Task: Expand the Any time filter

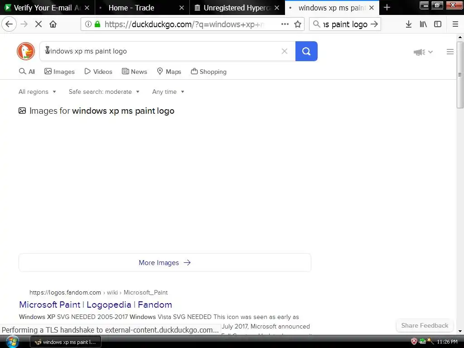Action: (169, 92)
